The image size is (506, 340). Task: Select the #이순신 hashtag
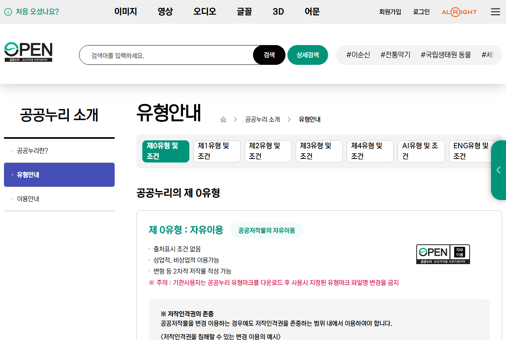(x=358, y=55)
